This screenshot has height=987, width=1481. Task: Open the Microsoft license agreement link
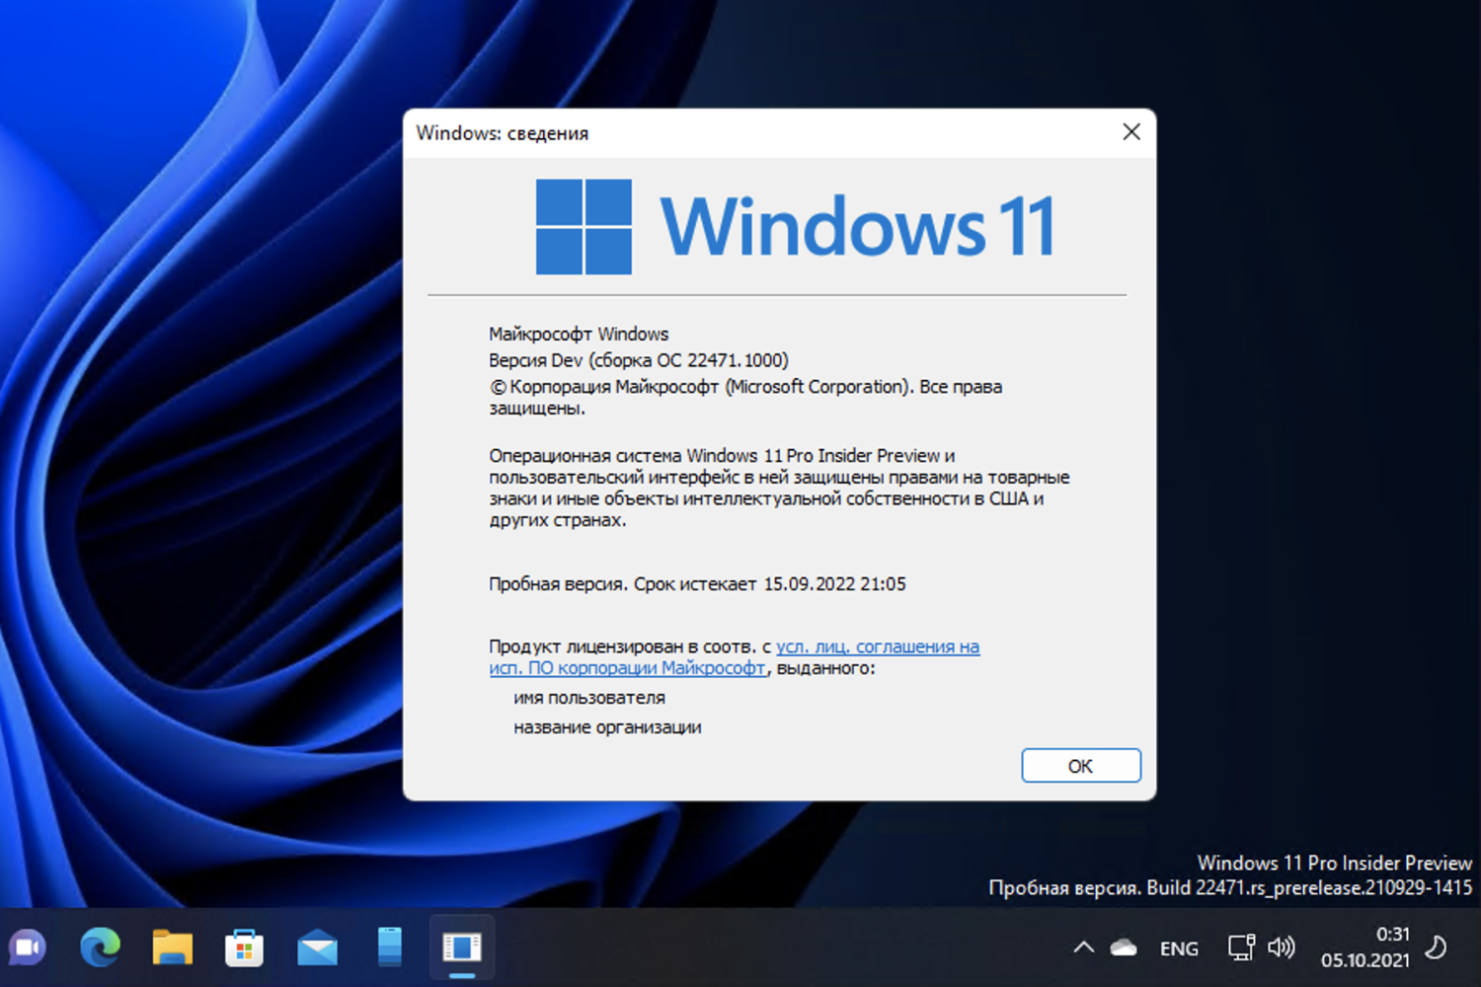click(x=877, y=646)
